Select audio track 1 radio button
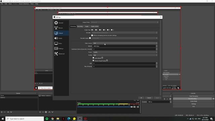 click(x=92, y=30)
